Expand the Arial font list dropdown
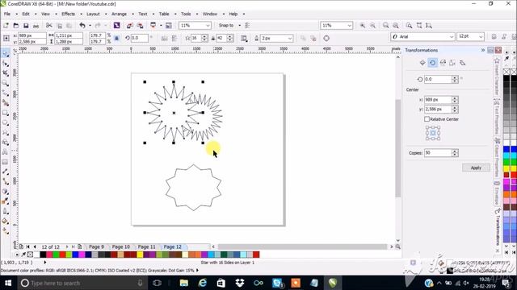Image resolution: width=517 pixels, height=290 pixels. pos(452,37)
